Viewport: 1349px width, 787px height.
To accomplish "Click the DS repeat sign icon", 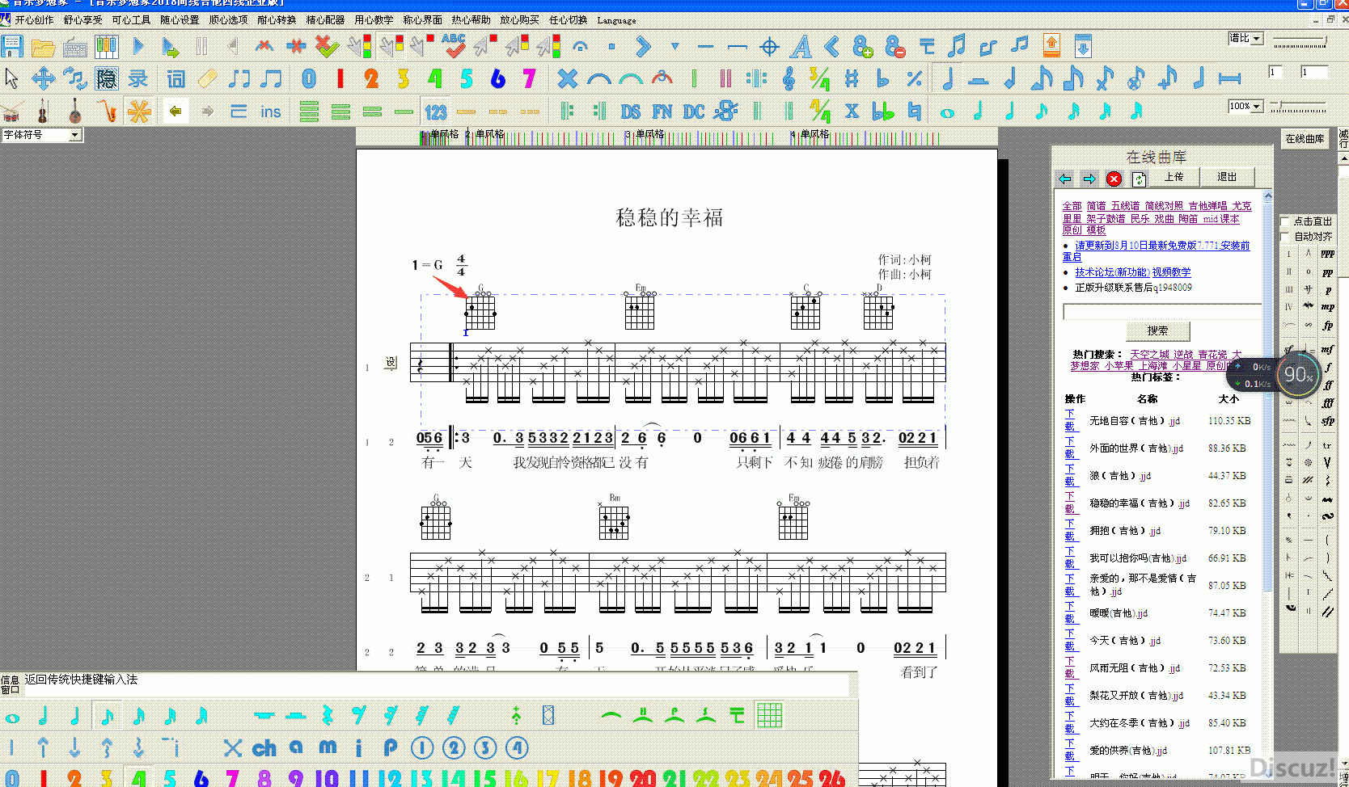I will point(631,112).
